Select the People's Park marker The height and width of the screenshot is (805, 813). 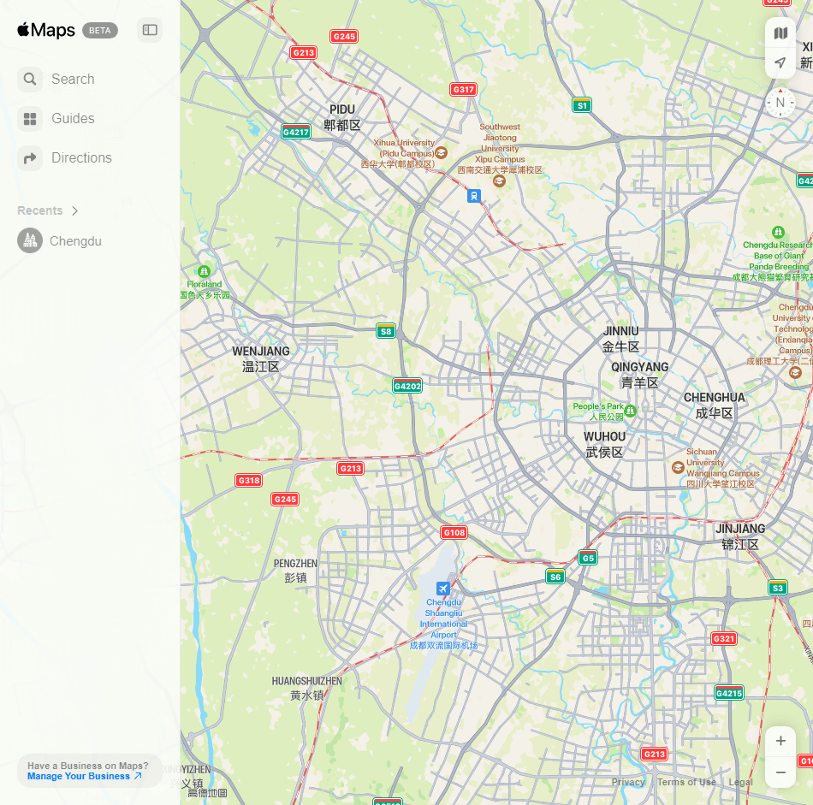click(629, 411)
